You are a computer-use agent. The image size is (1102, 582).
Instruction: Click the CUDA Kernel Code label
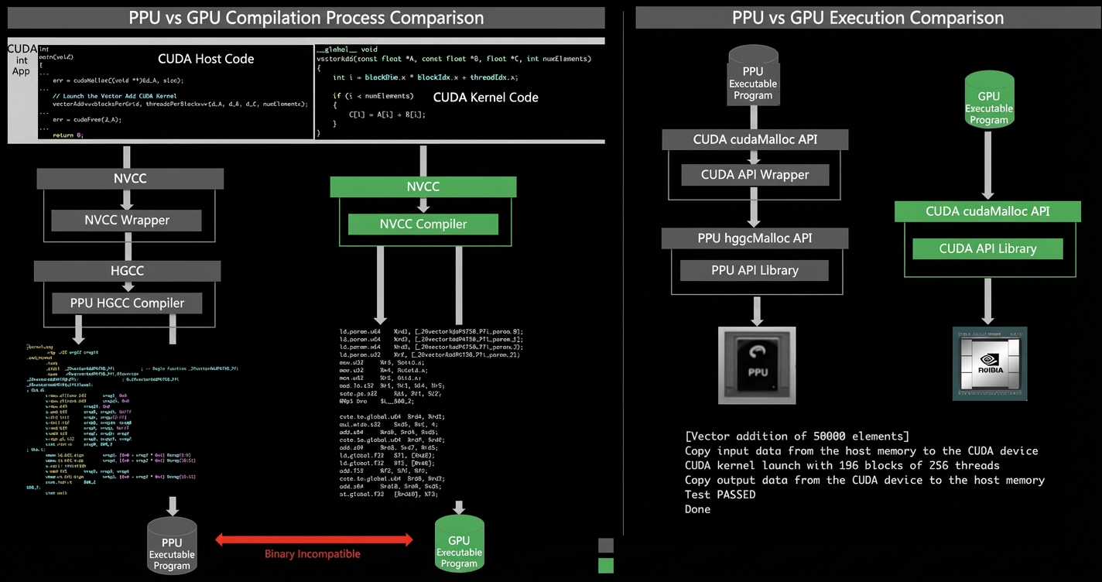coord(485,98)
